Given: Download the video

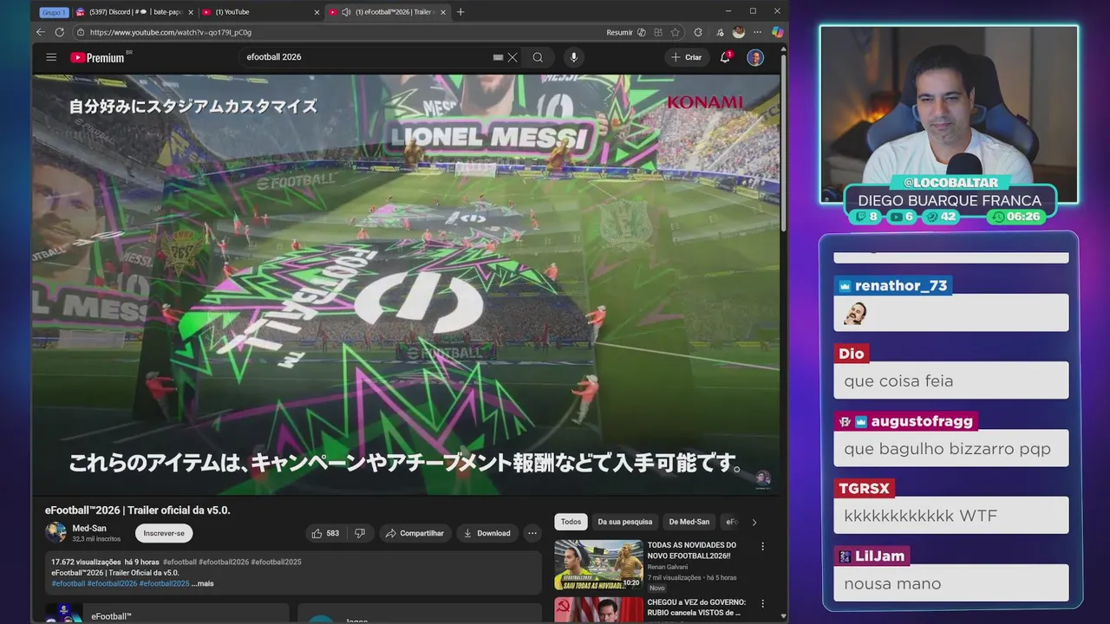Looking at the screenshot, I should 487,533.
